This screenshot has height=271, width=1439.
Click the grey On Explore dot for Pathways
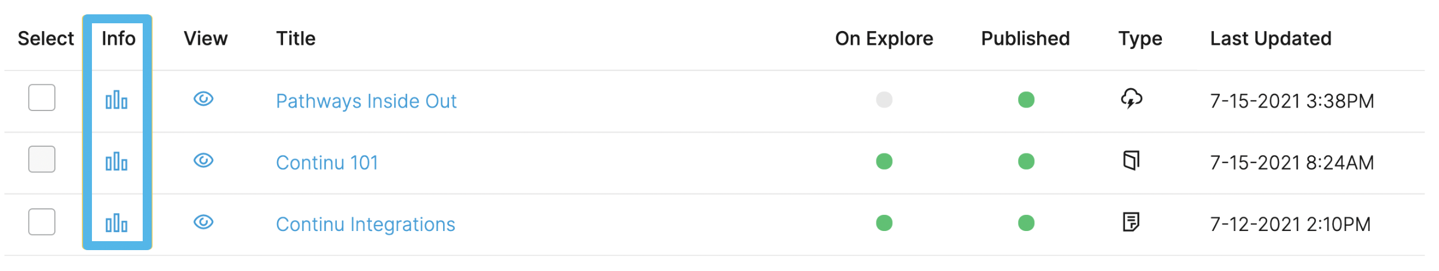(x=884, y=100)
